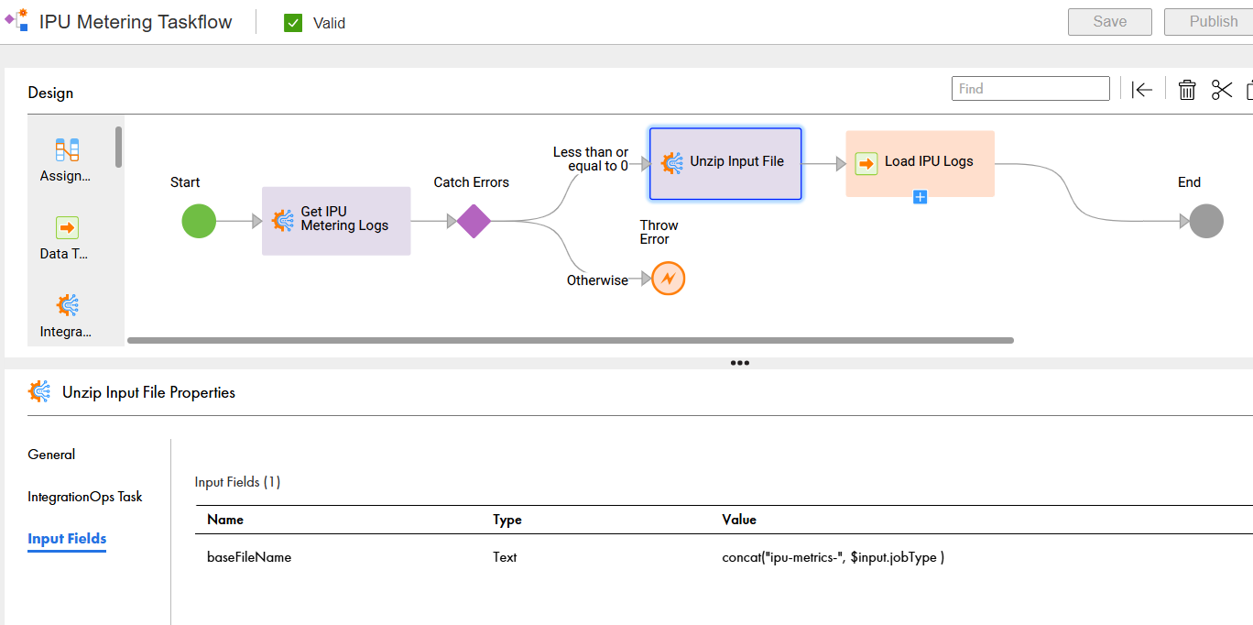Delete selected step with trash icon
This screenshot has width=1253, height=625.
point(1187,89)
